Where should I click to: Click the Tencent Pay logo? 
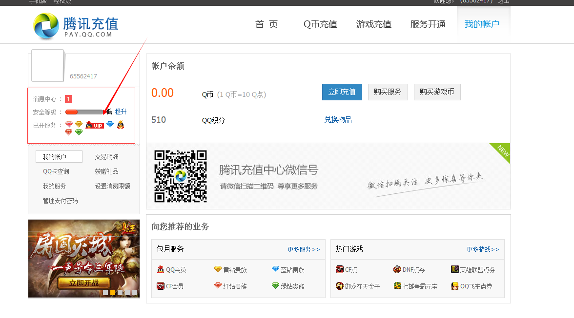[76, 26]
